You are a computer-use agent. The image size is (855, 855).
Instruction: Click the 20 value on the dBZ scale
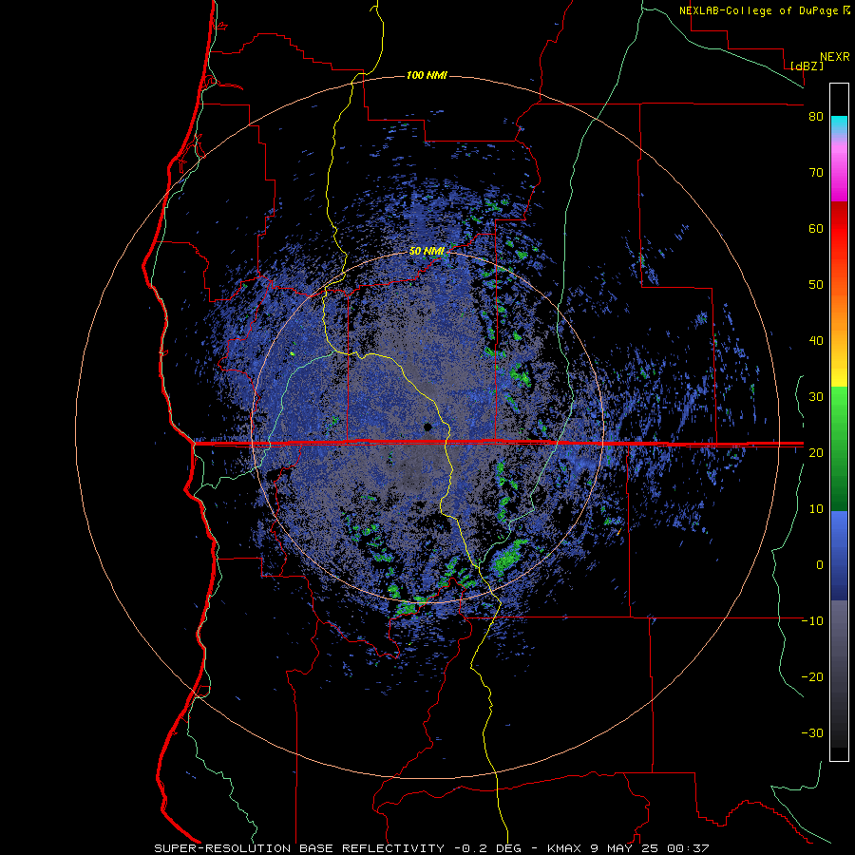pos(816,452)
